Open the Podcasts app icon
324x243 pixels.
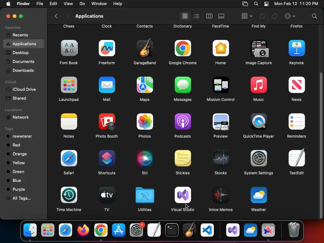183,121
